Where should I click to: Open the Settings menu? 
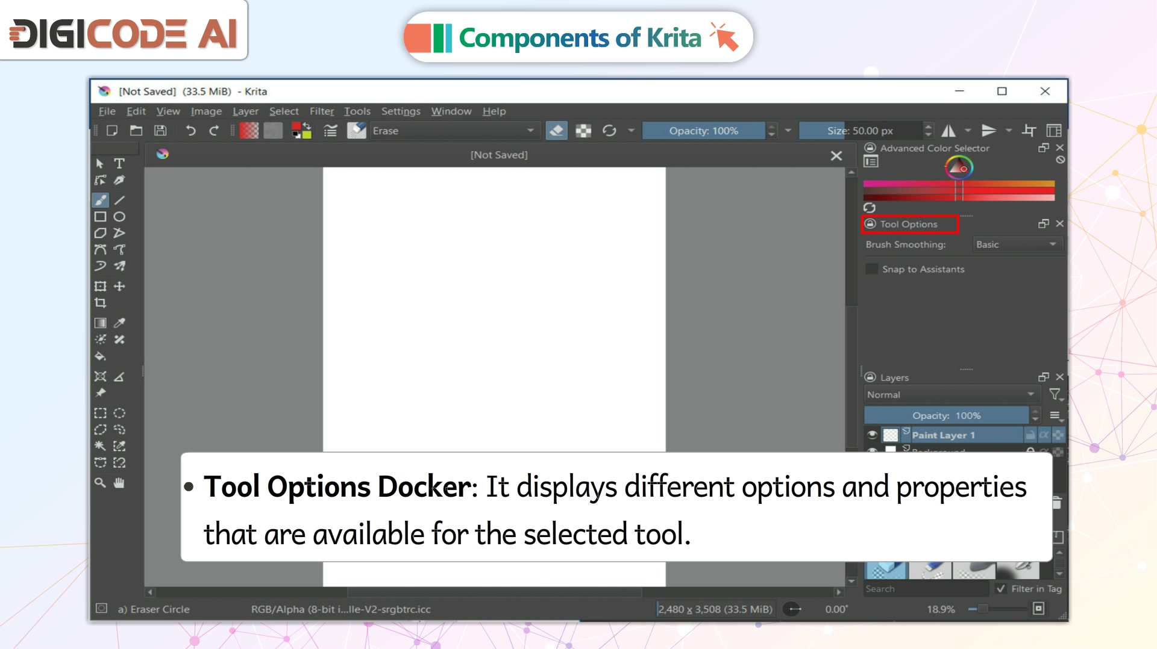coord(401,111)
